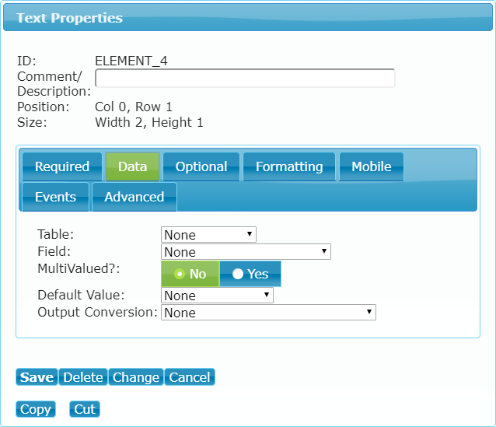Screen dimensions: 496x427
Task: Open the Table dropdown
Action: 208,235
